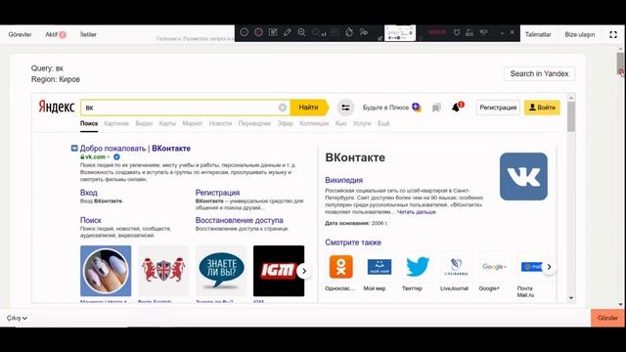Open the Регистрация sitelink under ВКонтакте result
This screenshot has width=626, height=352.
pyautogui.click(x=217, y=193)
